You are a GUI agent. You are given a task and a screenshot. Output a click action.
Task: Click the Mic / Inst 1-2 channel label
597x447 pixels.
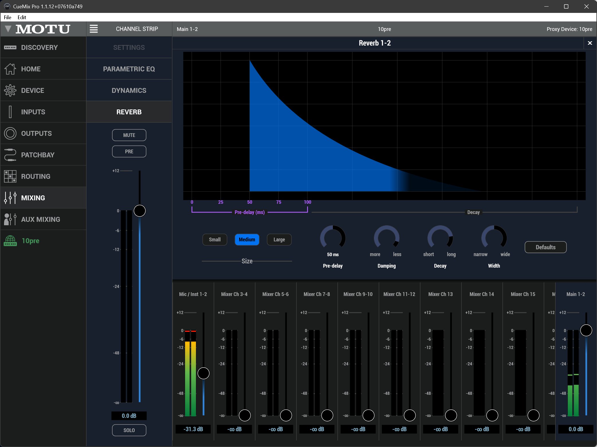click(x=193, y=294)
